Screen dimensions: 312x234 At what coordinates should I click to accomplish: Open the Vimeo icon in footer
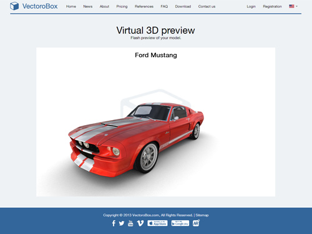pos(140,223)
